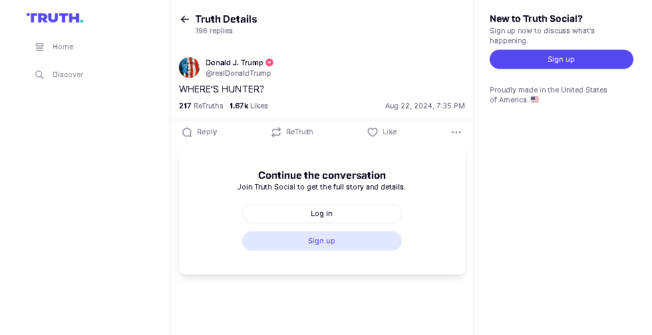This screenshot has width=652, height=335.
Task: Click the Like heart icon
Action: pos(373,132)
